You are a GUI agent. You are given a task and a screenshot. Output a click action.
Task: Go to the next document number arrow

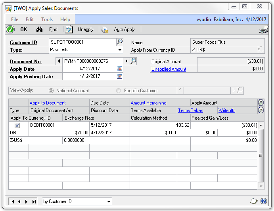[127, 61]
